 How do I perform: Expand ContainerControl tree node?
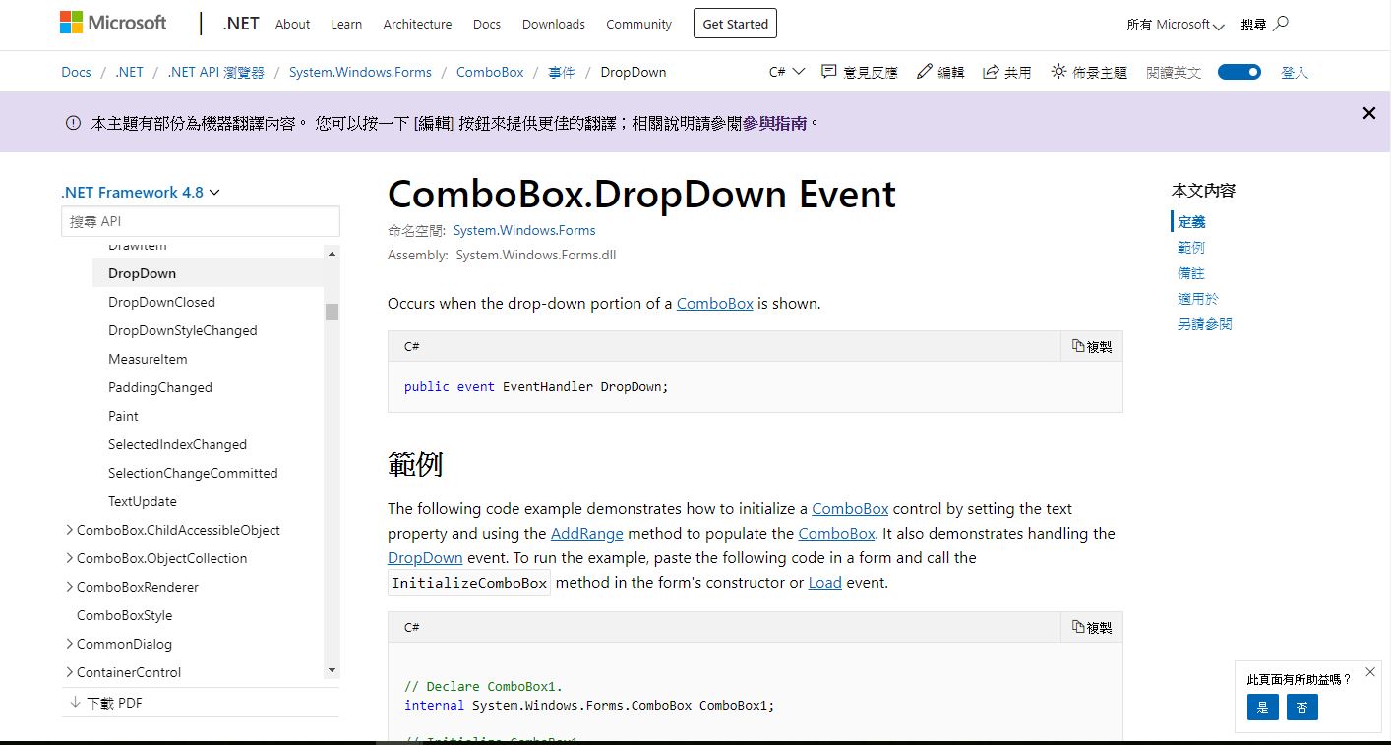tap(69, 672)
